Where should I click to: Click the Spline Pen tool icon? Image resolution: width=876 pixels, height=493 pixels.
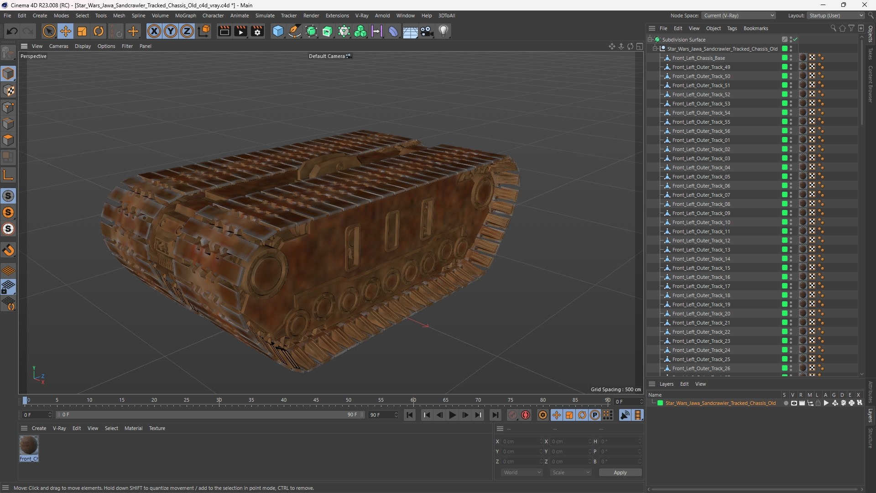295,31
